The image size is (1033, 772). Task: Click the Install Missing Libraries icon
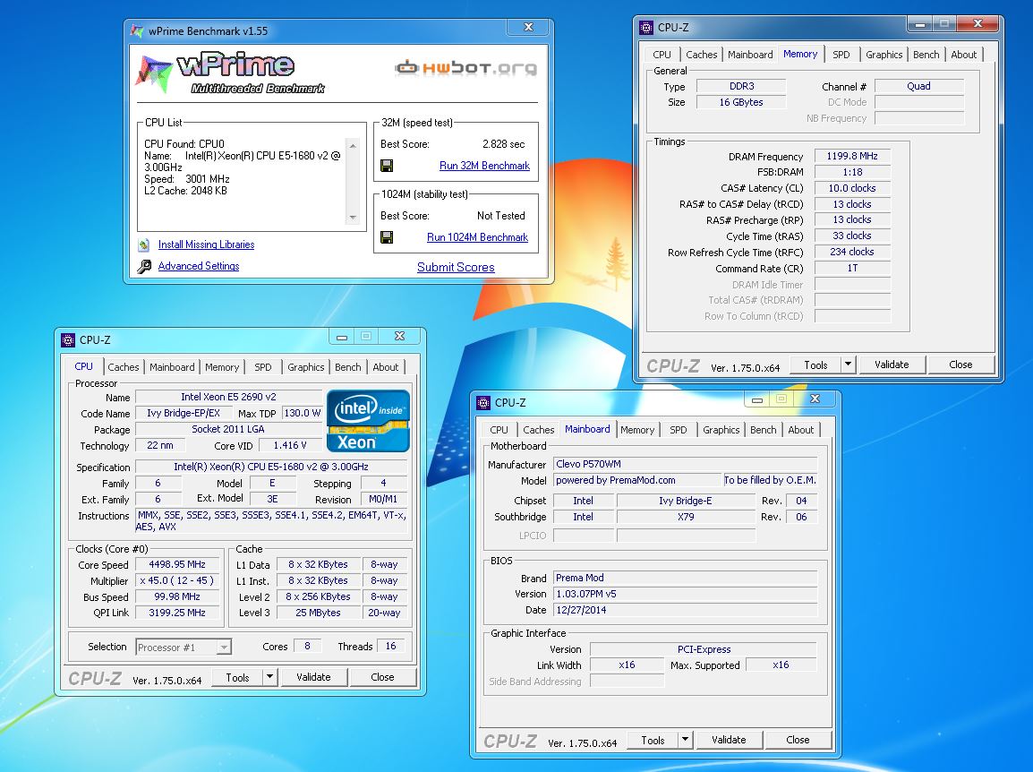click(x=143, y=245)
